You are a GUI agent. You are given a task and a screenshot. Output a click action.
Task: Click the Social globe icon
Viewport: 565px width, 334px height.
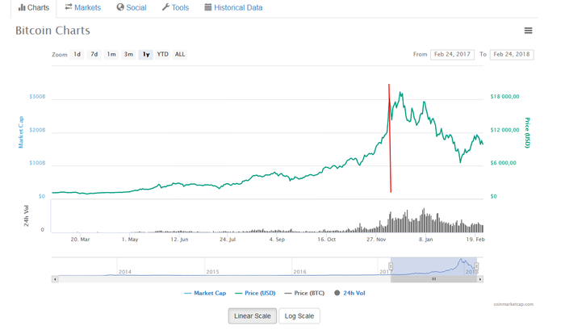[x=120, y=7]
